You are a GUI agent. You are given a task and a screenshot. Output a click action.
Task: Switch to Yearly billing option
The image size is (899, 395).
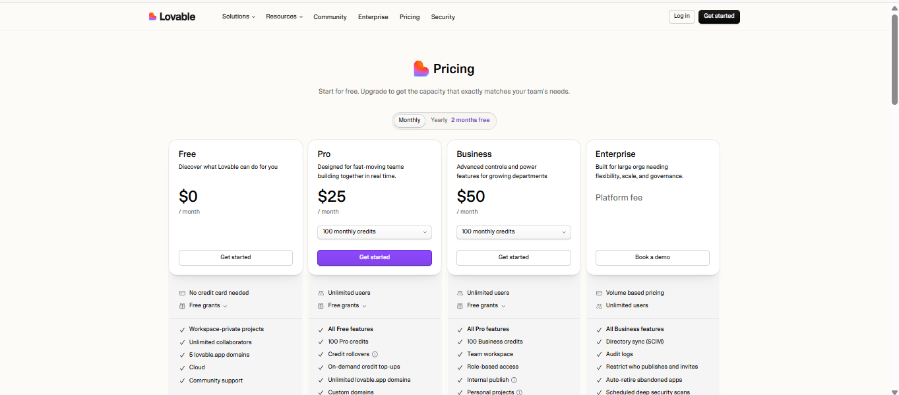pyautogui.click(x=439, y=120)
